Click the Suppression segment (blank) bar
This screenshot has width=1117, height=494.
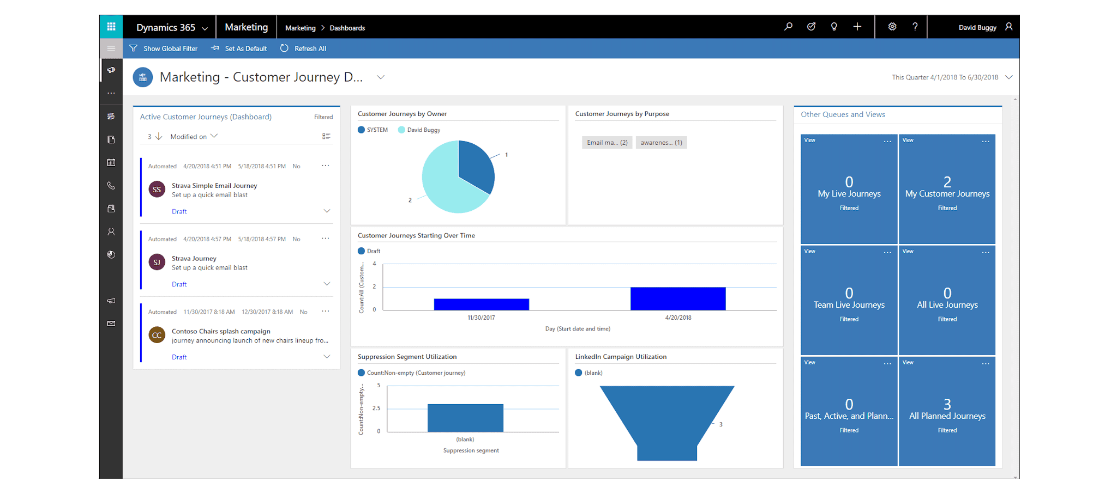[465, 418]
